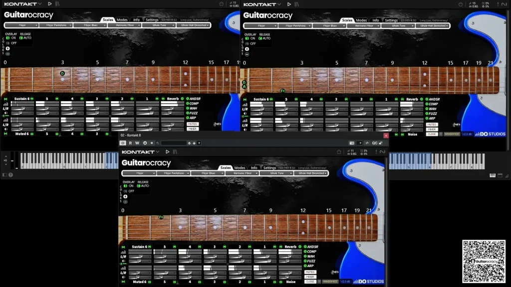
Task: Click the NI logo icon in front Kontakt window
Action: [383, 151]
